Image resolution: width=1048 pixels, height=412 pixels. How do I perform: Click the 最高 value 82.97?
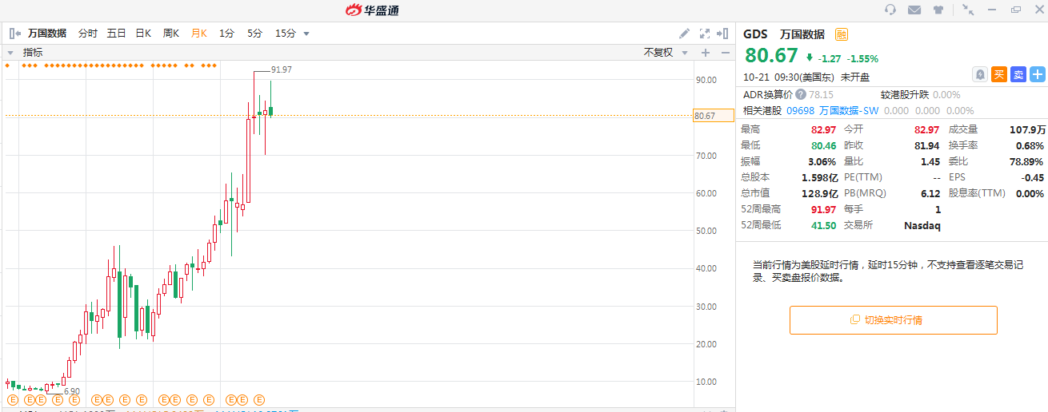click(x=824, y=129)
